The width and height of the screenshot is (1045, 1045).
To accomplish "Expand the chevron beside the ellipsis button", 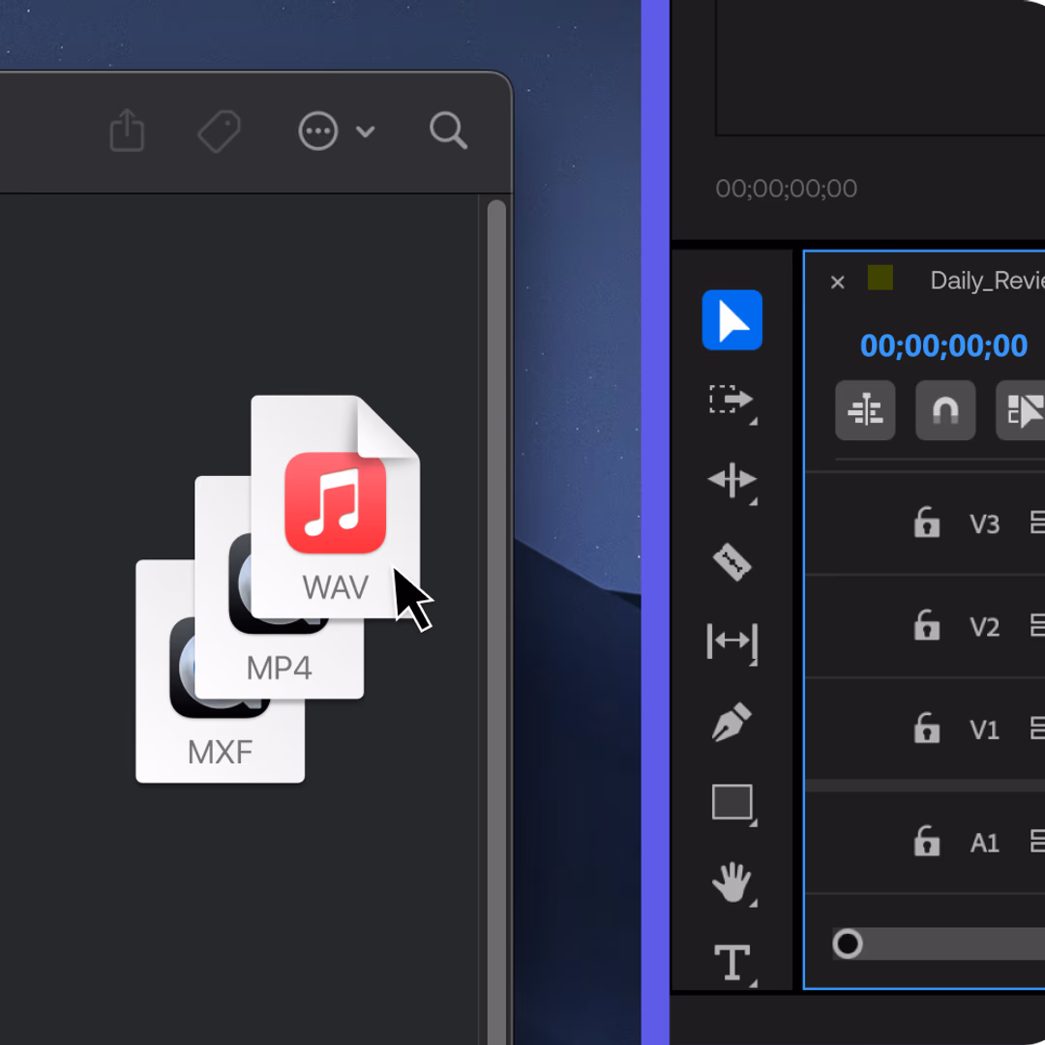I will coord(365,132).
